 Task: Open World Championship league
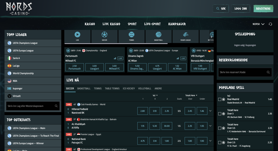33,73
